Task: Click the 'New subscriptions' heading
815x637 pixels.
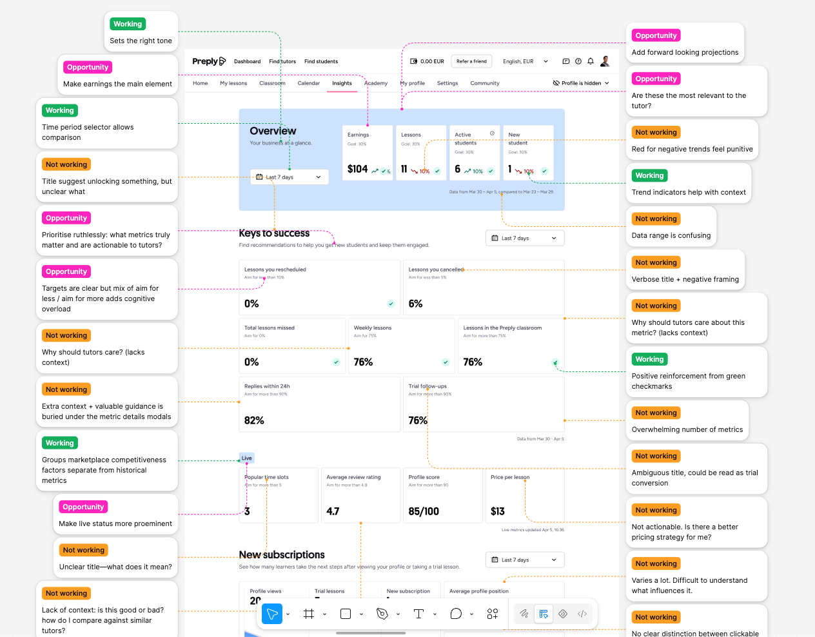Action: [x=282, y=554]
